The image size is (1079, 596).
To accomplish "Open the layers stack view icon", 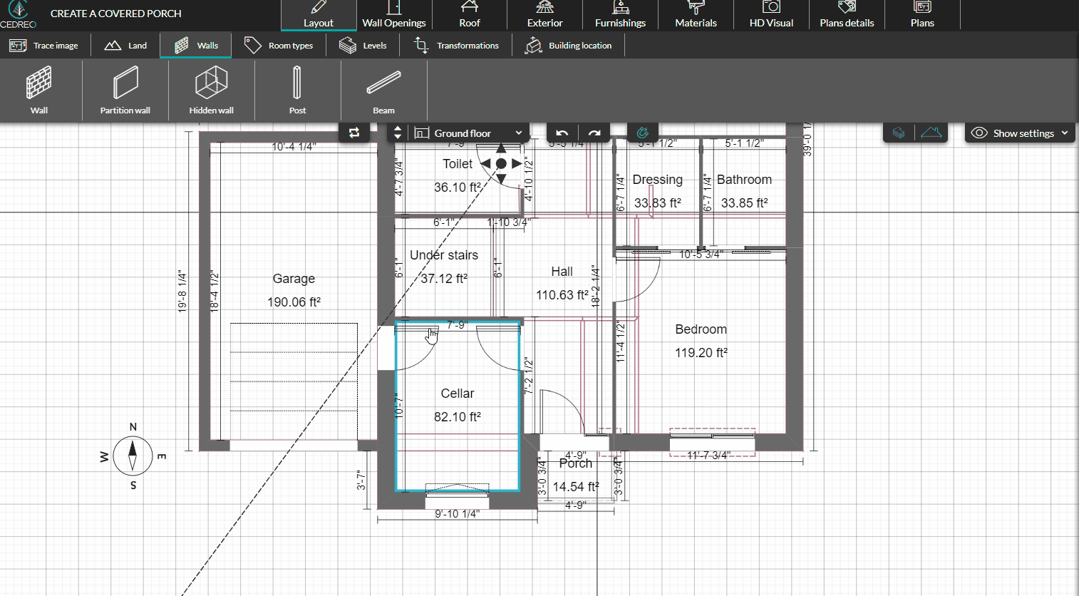I will (x=898, y=133).
